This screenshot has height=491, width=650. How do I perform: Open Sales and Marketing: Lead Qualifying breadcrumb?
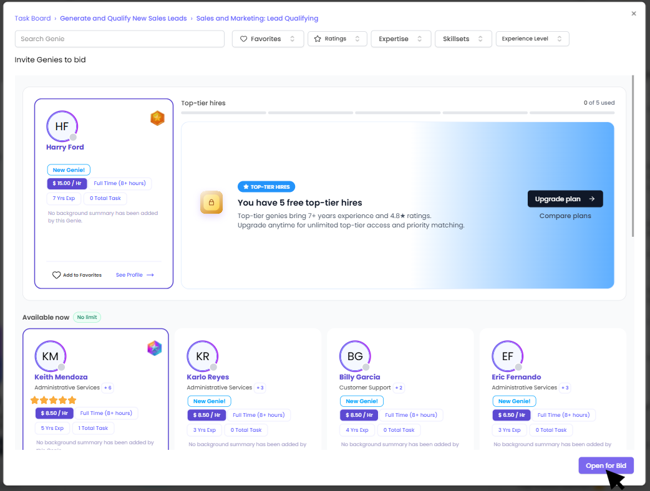pos(257,18)
